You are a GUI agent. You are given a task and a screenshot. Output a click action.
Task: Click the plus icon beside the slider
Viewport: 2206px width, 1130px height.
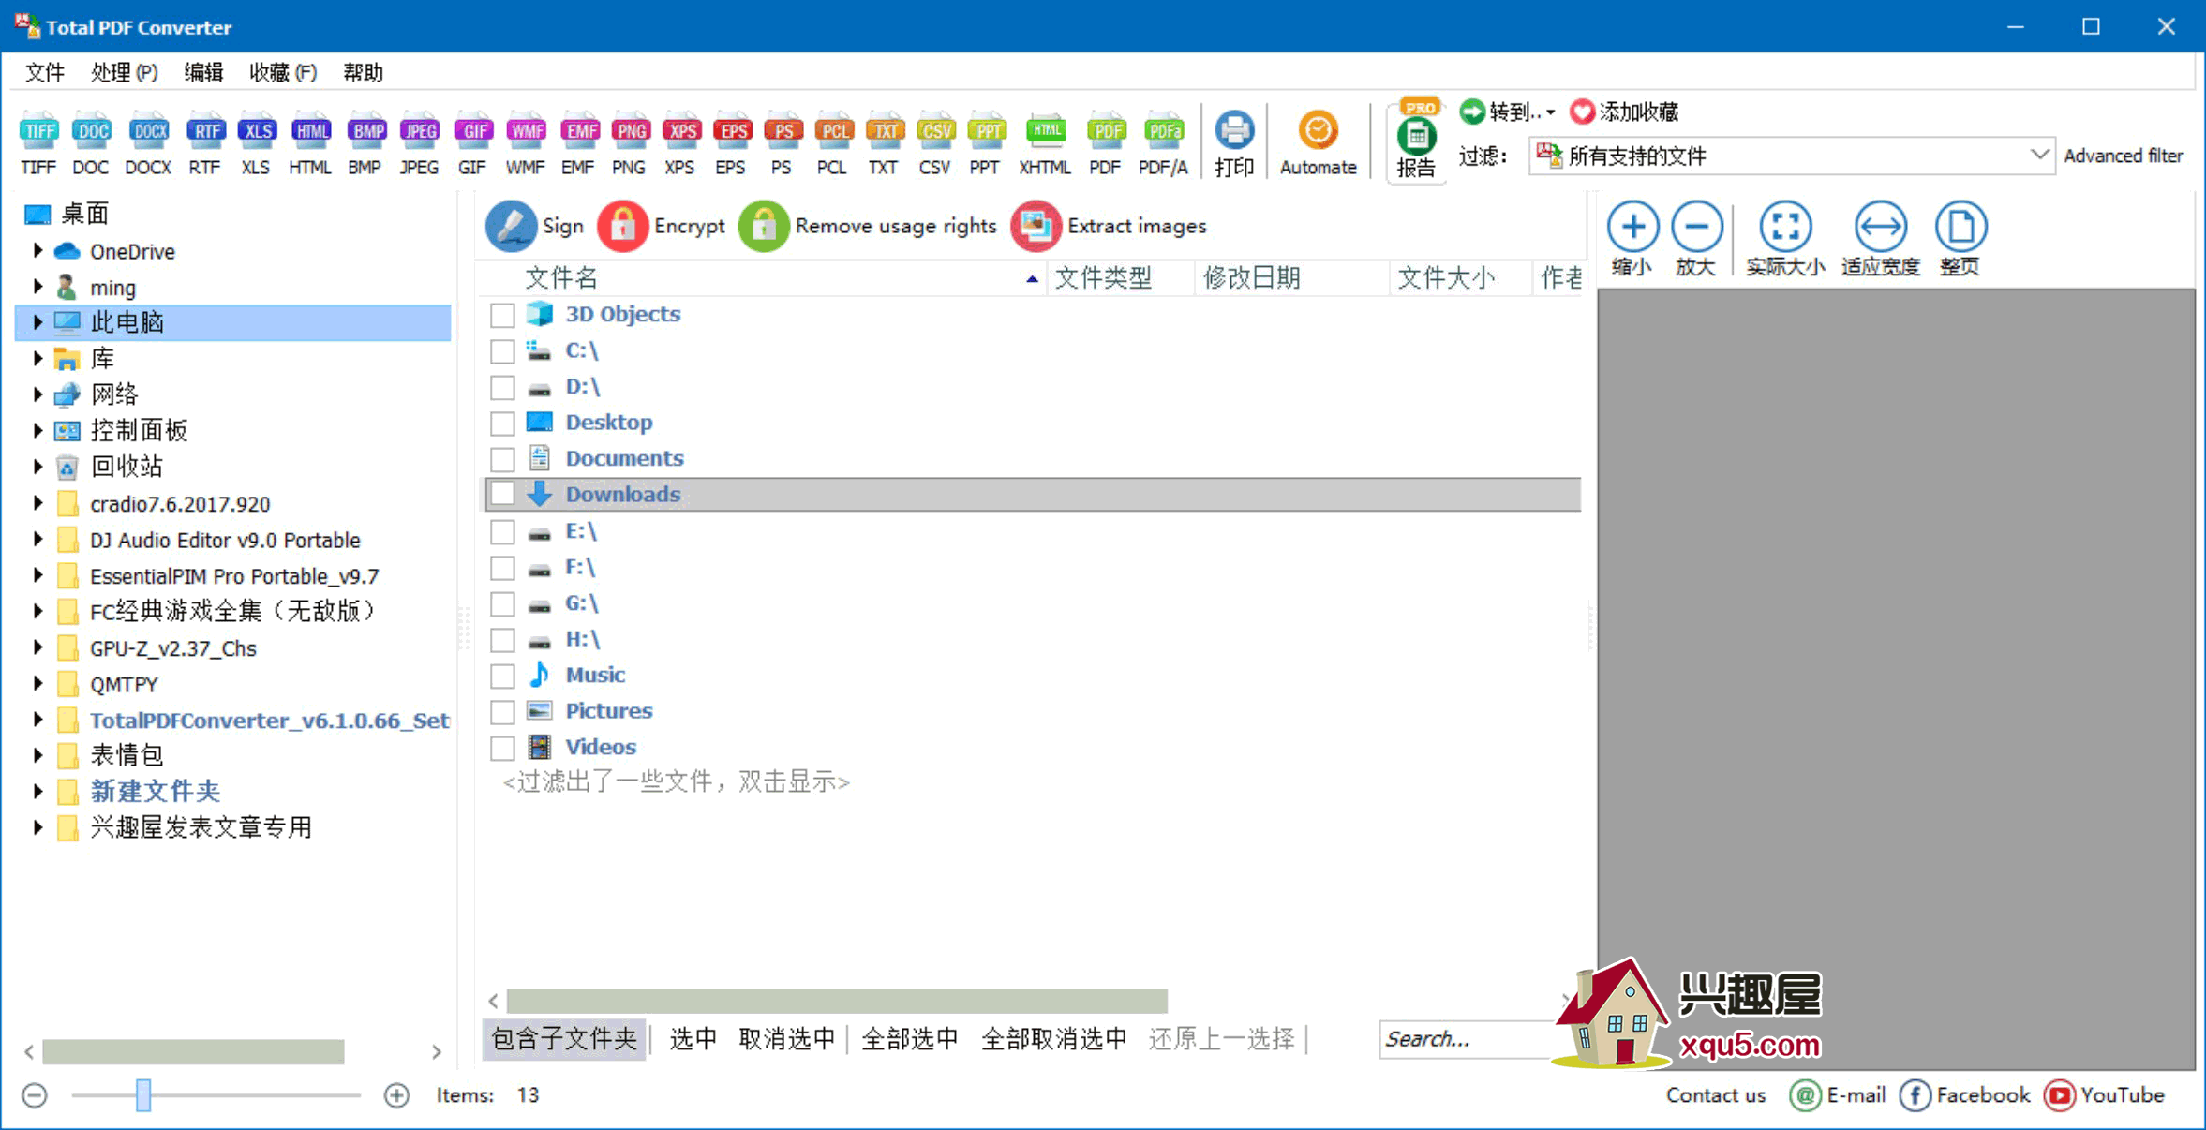[x=396, y=1095]
